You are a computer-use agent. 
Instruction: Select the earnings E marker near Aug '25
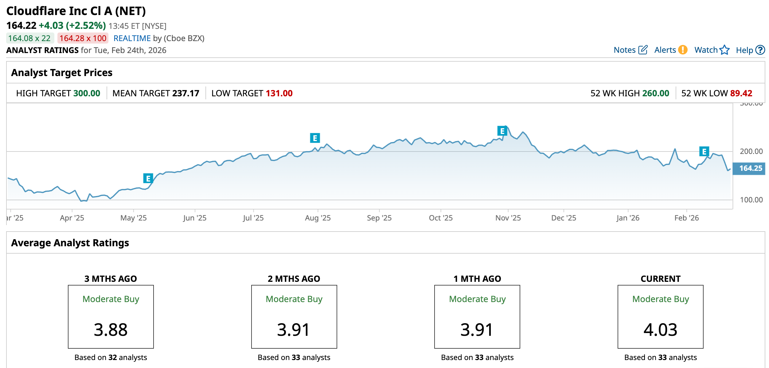tap(315, 138)
